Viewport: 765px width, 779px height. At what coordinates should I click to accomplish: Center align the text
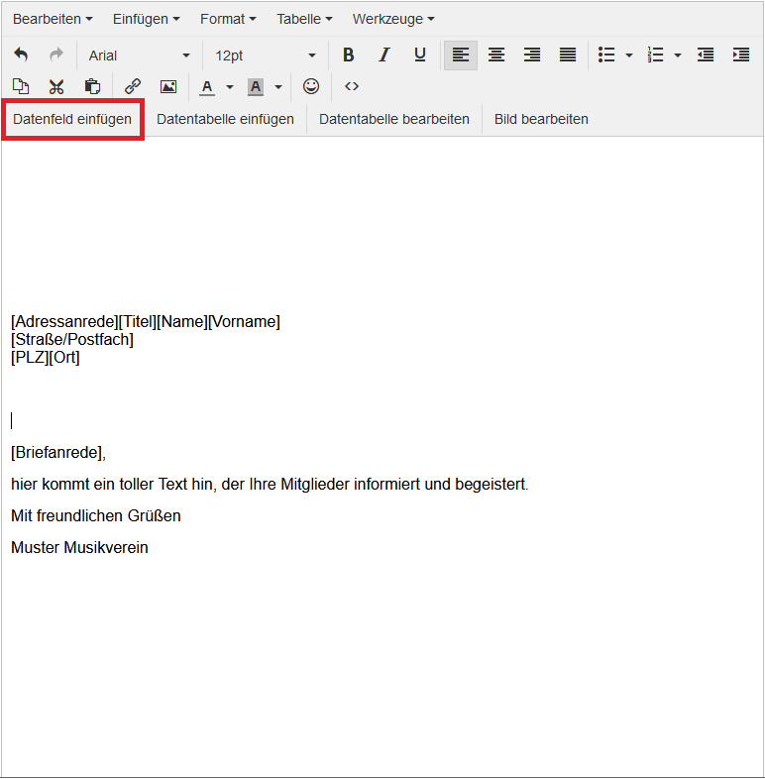pos(496,55)
